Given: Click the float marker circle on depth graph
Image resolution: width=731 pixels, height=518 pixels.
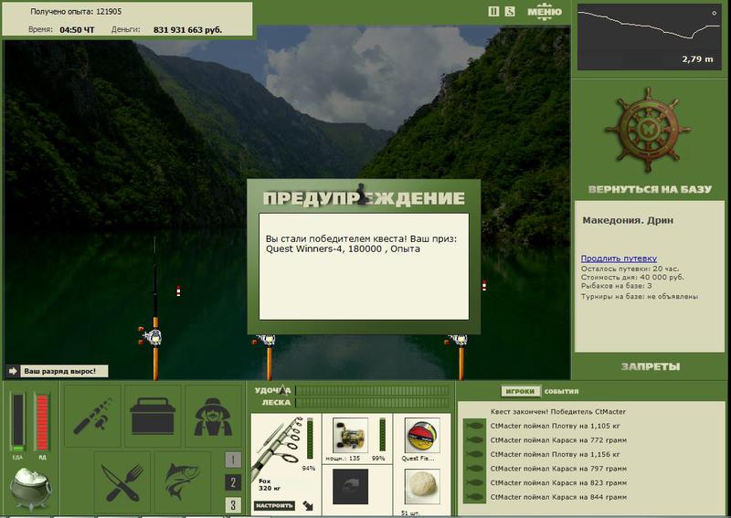Looking at the screenshot, I should click(x=715, y=14).
